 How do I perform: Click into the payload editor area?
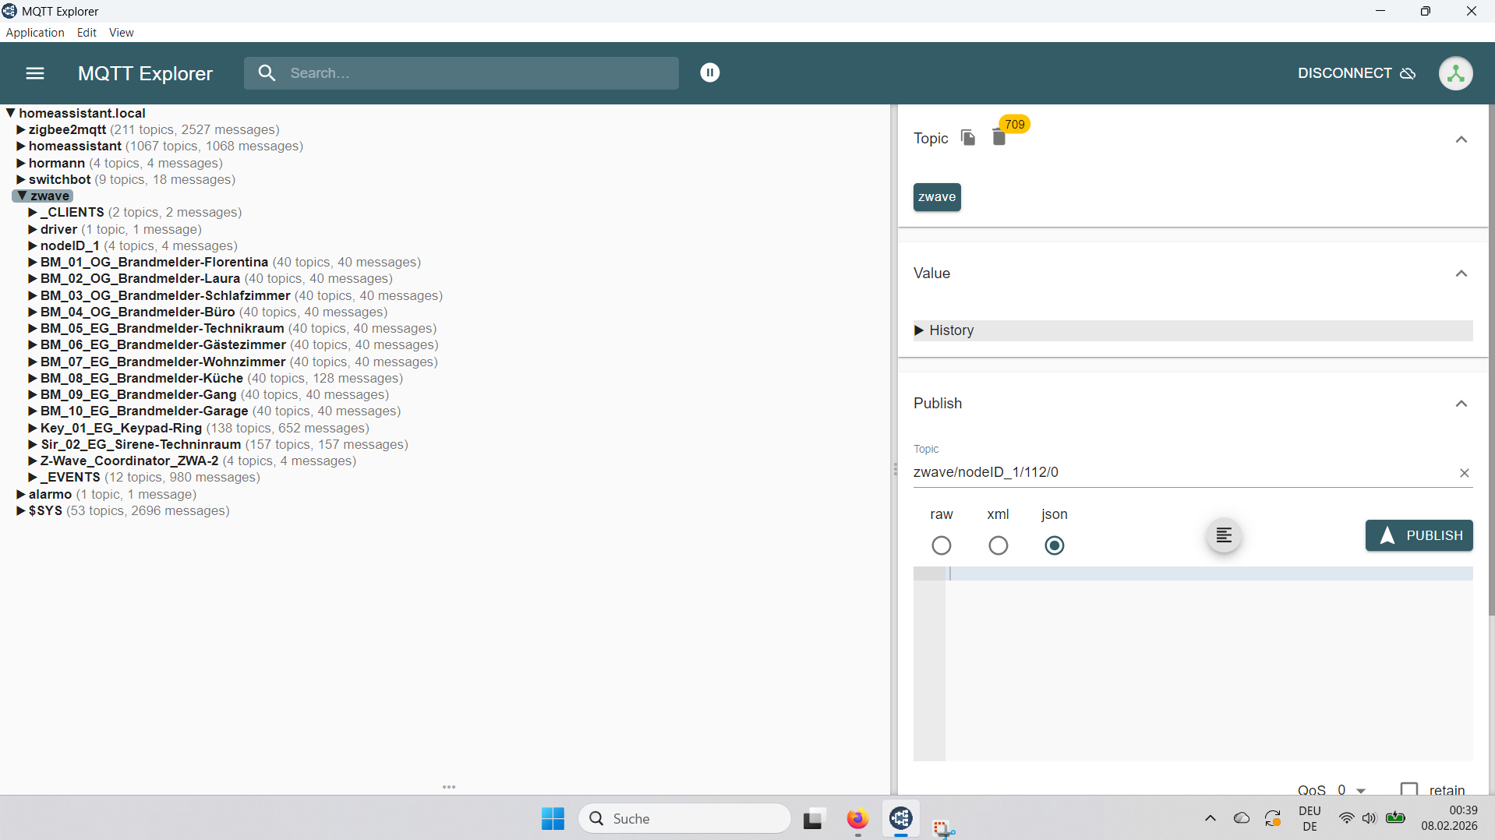pos(1208,662)
